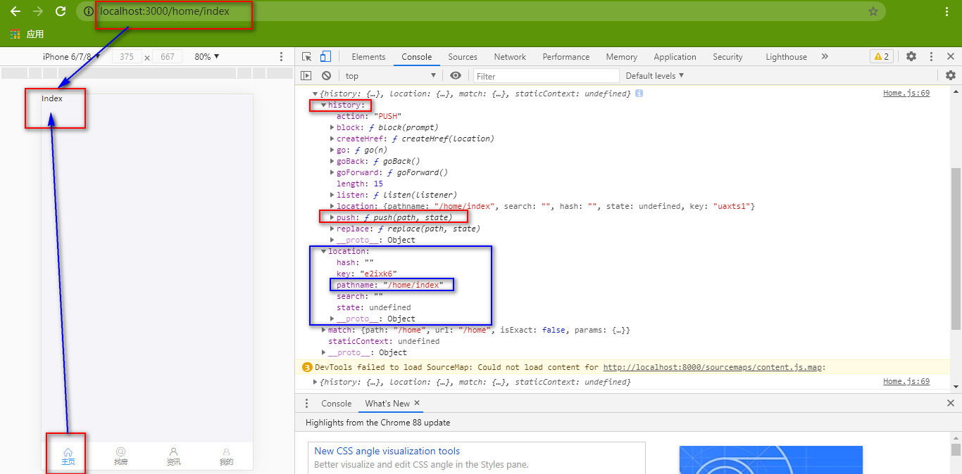
Task: Click the action "PUSH" line
Action: 369,116
